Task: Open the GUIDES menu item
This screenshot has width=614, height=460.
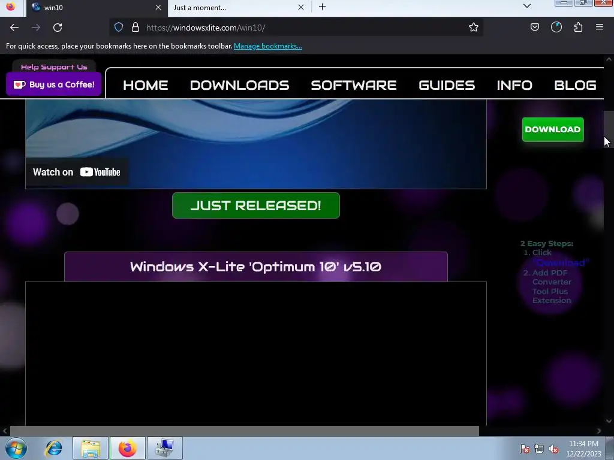Action: coord(447,85)
